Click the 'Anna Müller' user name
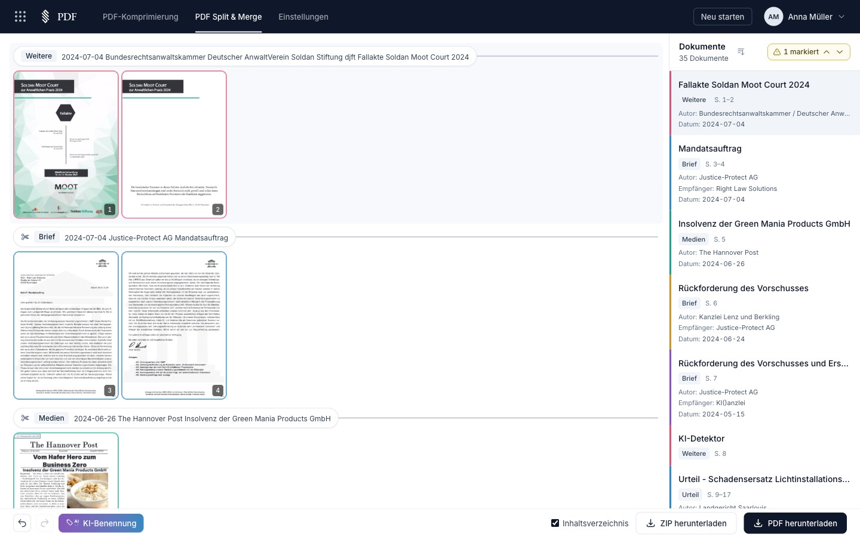 810,17
